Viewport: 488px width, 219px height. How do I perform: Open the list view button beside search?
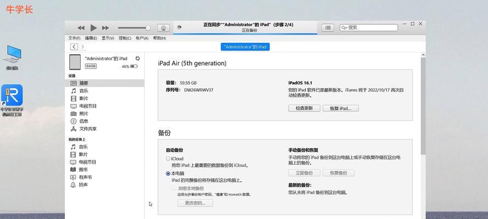coord(328,27)
